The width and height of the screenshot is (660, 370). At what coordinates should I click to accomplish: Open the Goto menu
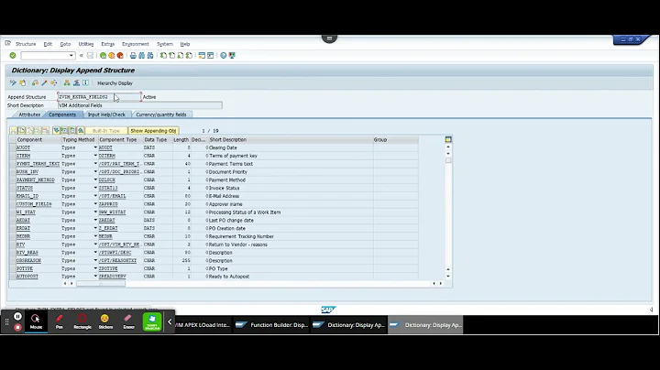(65, 44)
